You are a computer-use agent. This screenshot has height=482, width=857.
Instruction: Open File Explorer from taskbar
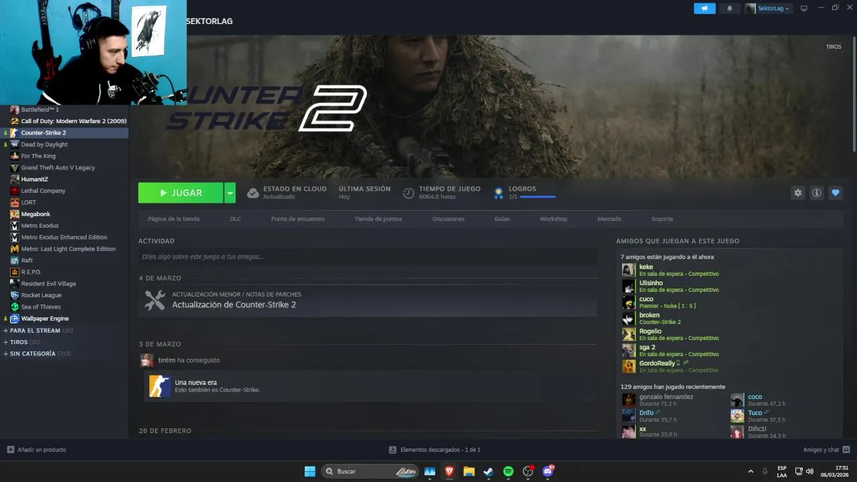pos(469,471)
